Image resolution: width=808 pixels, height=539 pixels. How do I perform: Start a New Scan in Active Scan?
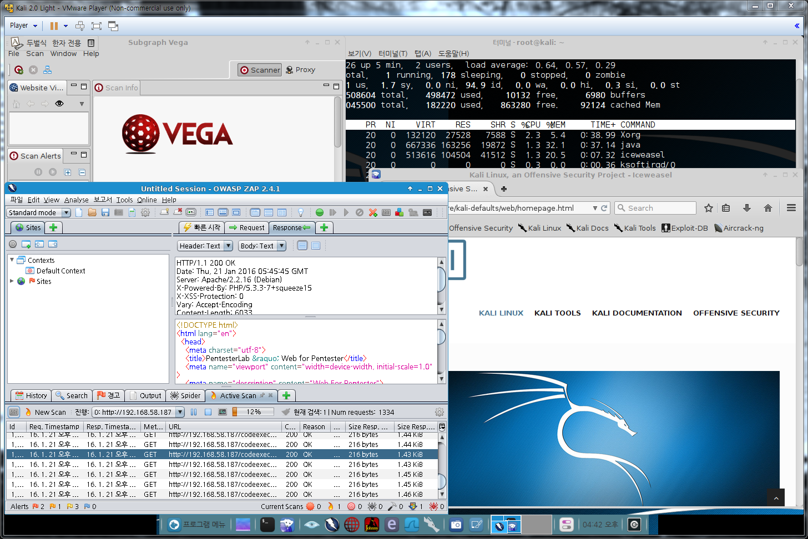pos(45,412)
